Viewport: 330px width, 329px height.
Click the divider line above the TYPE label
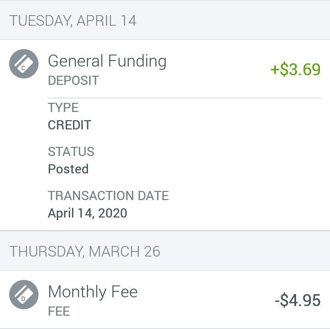coord(183,98)
